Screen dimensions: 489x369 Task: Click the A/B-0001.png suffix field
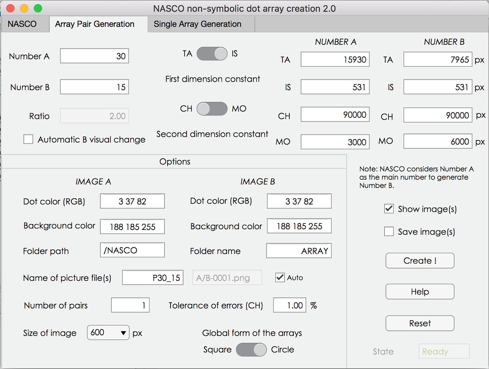(227, 278)
